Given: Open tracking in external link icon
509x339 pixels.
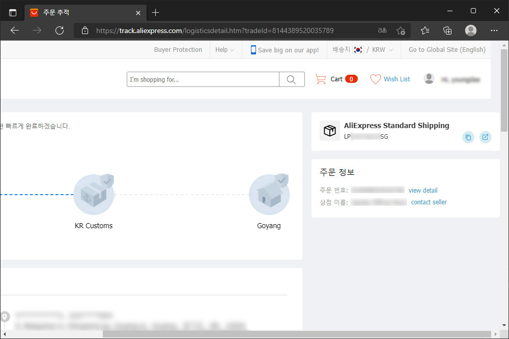Looking at the screenshot, I should click(x=485, y=137).
